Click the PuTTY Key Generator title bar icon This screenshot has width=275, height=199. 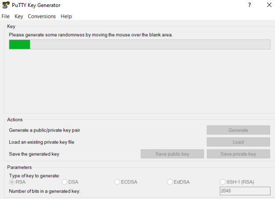(6, 5)
